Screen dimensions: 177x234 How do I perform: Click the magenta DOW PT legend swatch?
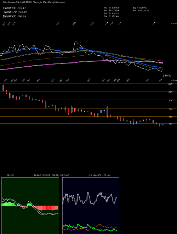pos(4,16)
